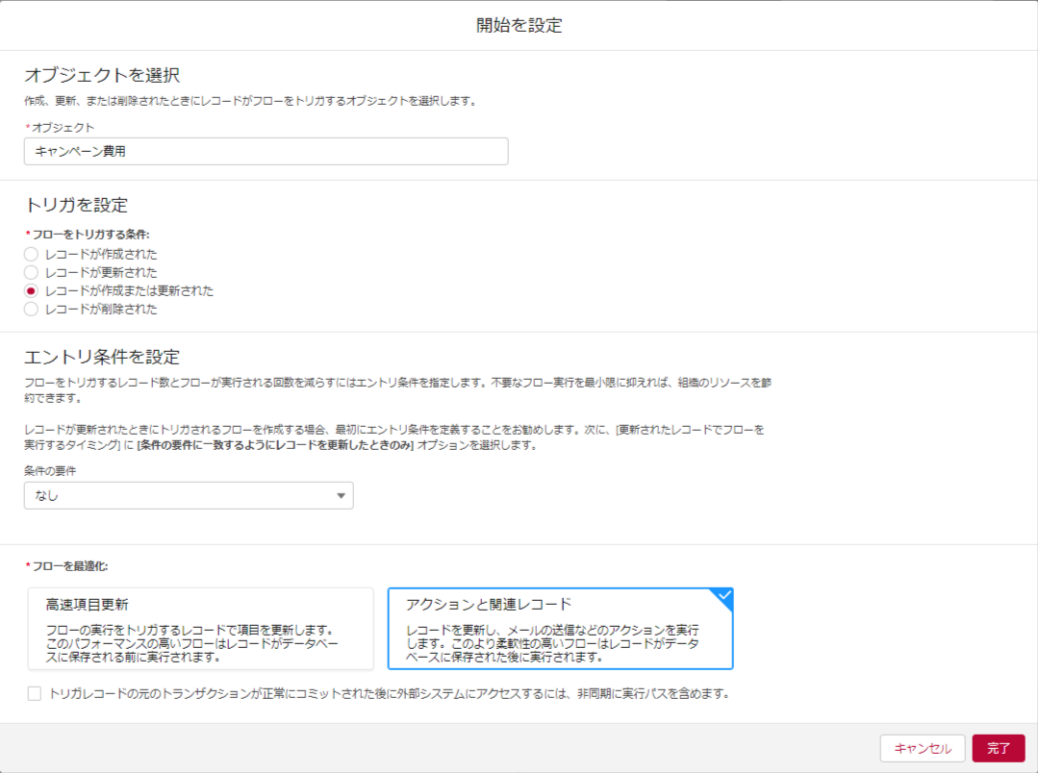Select the レコードが更新された radio button
This screenshot has width=1038, height=773.
point(32,272)
